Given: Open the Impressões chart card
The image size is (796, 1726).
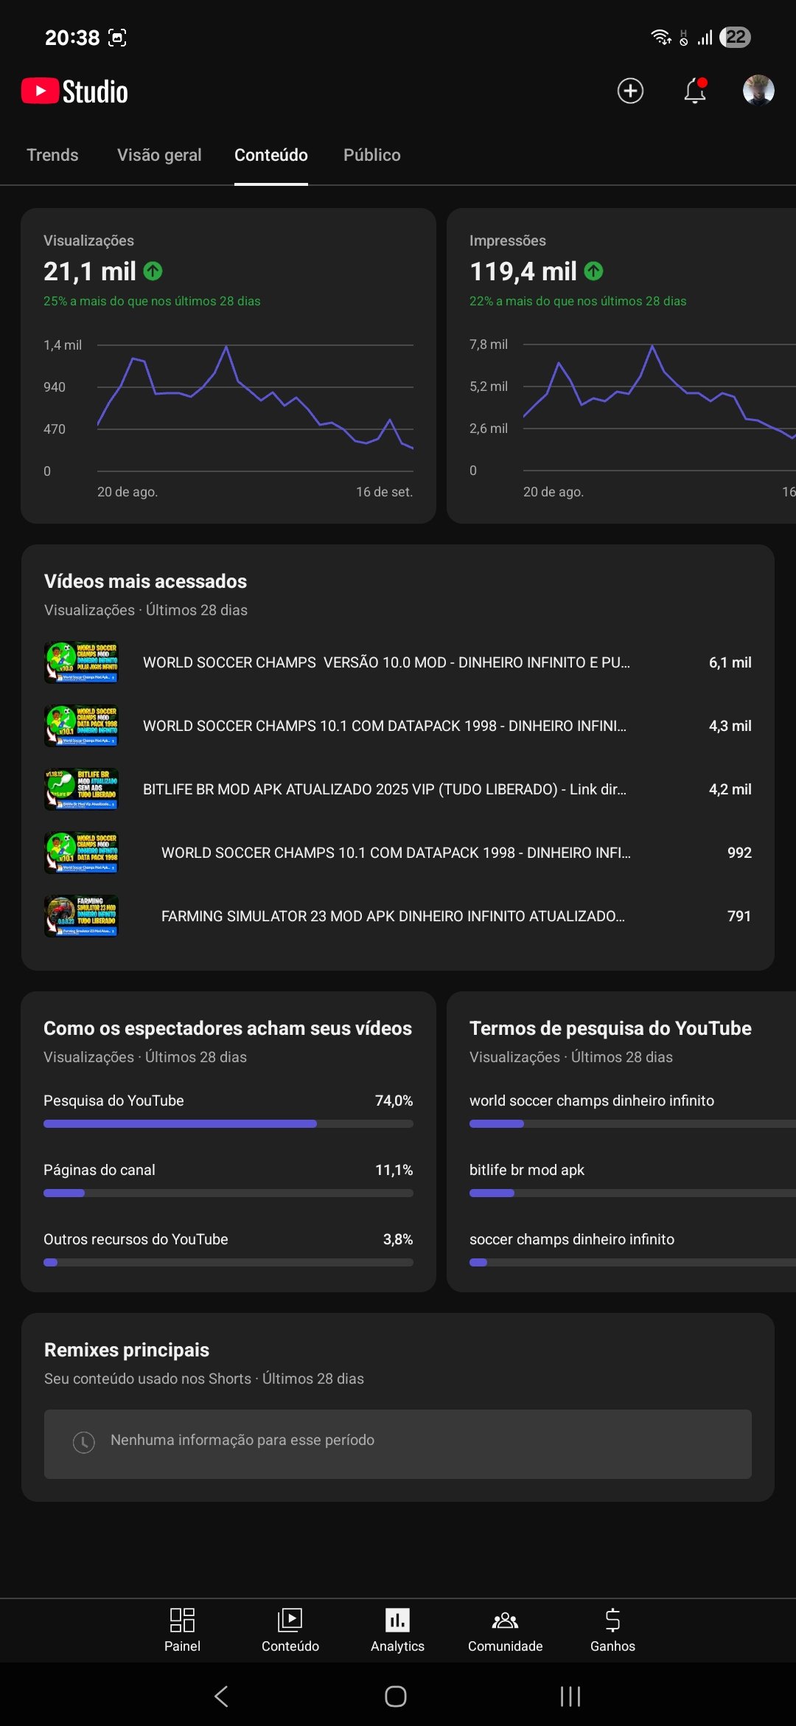Looking at the screenshot, I should (x=621, y=366).
